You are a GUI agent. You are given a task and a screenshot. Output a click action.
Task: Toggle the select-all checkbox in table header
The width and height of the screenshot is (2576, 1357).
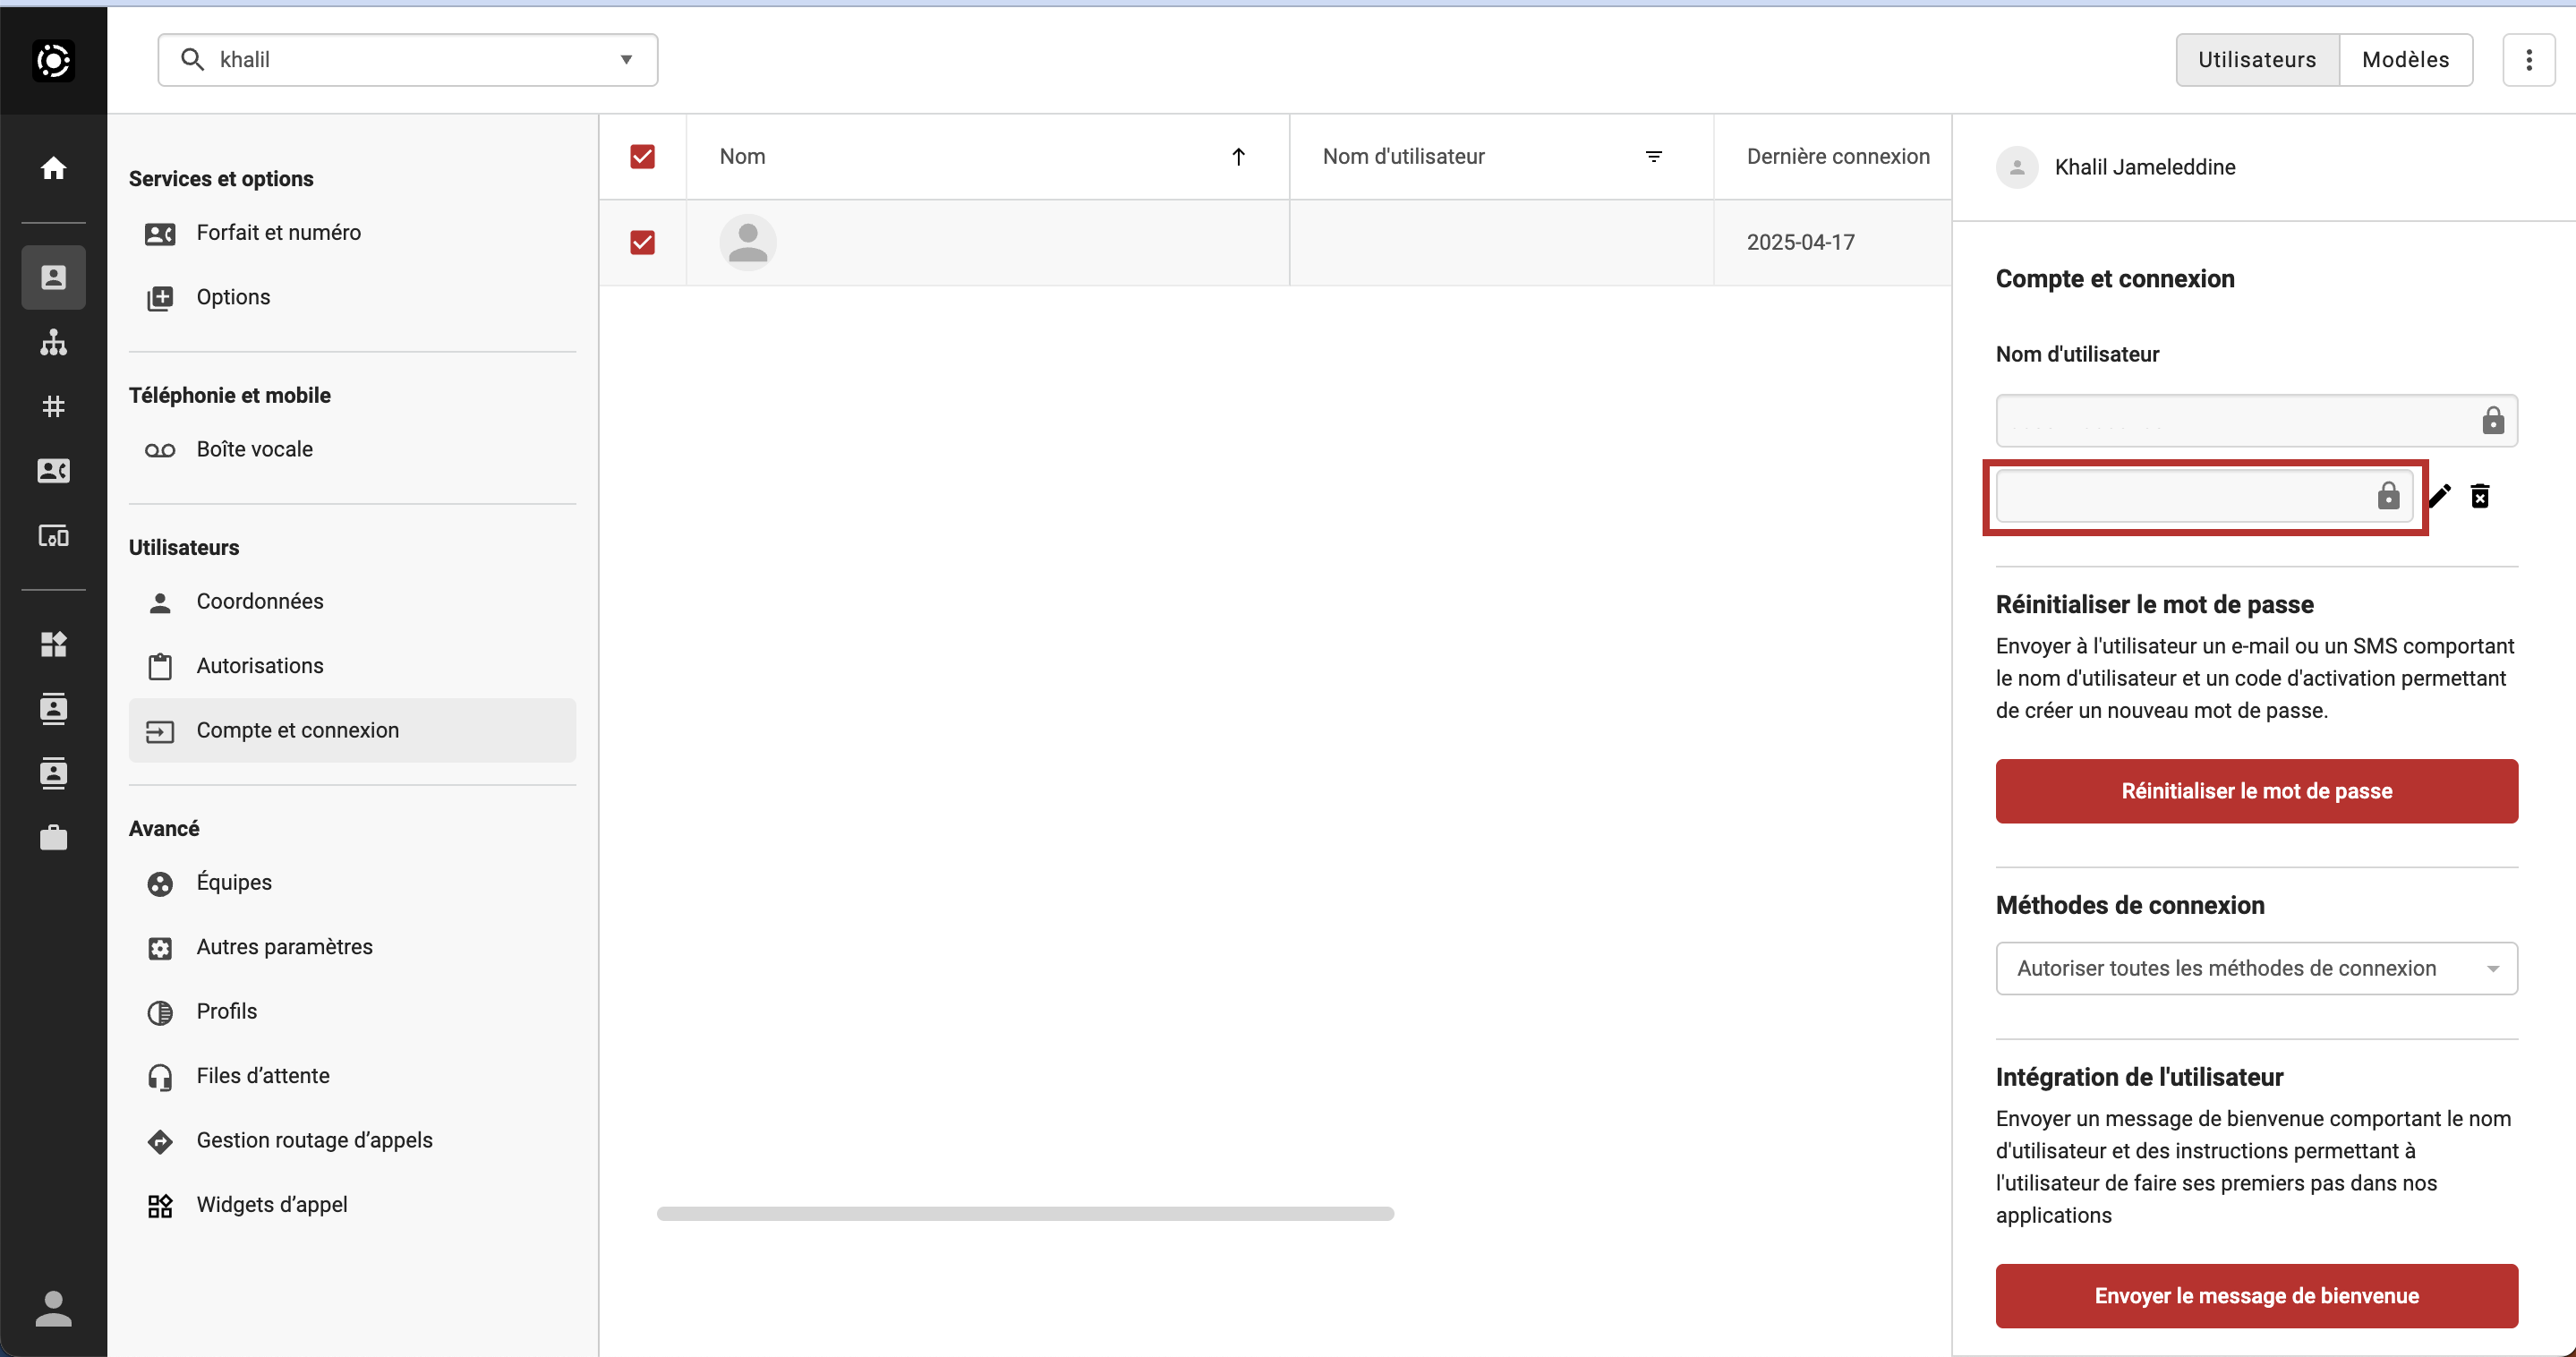pos(643,157)
